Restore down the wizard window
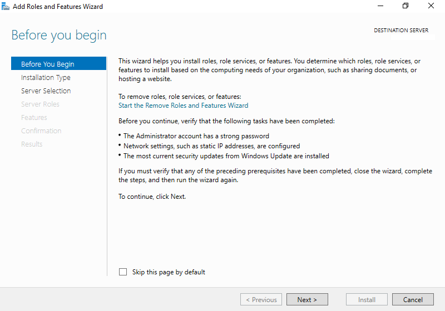This screenshot has height=311, width=445. 406,6
